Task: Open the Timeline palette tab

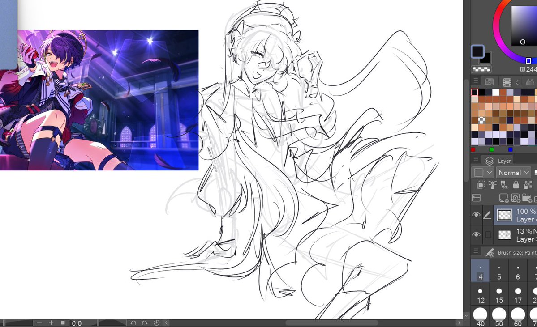Action: click(507, 81)
